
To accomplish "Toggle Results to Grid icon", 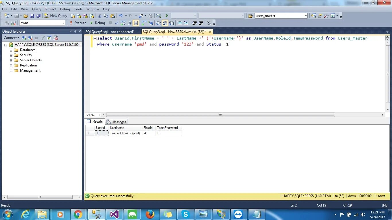I will point(165,23).
